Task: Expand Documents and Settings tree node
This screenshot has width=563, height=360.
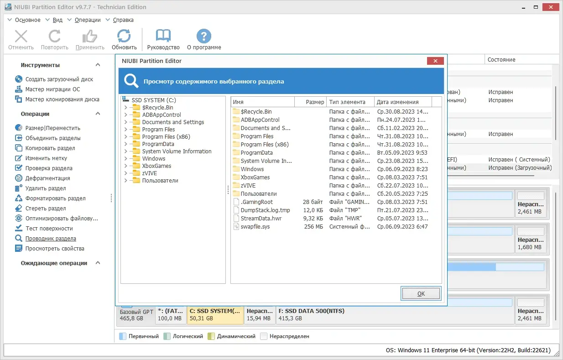Action: tap(126, 122)
